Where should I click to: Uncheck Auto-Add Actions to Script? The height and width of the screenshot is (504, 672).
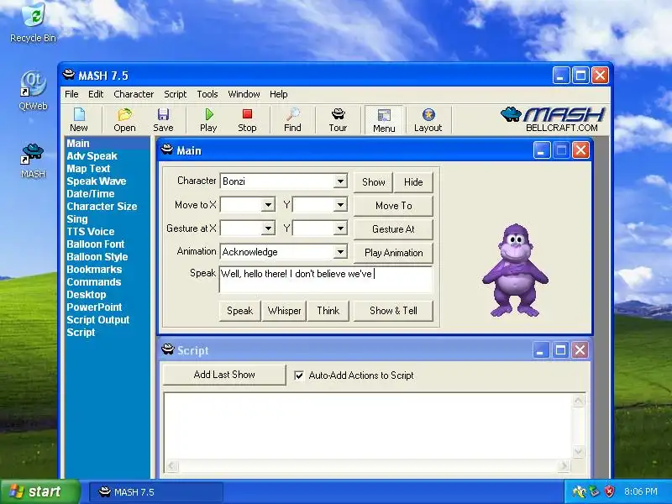tap(299, 375)
